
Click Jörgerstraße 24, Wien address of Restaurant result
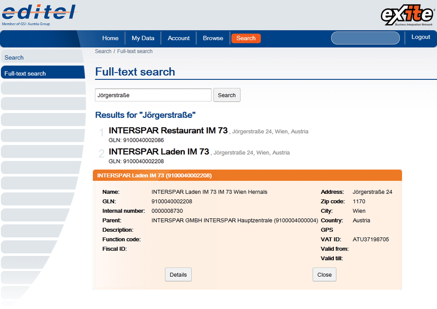pos(270,131)
